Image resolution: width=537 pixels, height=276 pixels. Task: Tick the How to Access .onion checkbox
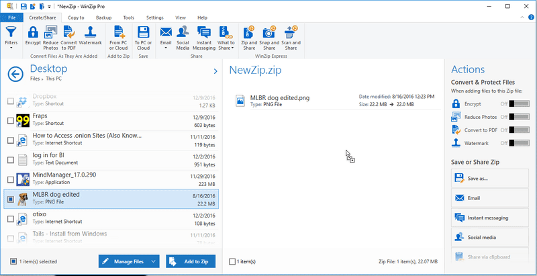point(11,140)
